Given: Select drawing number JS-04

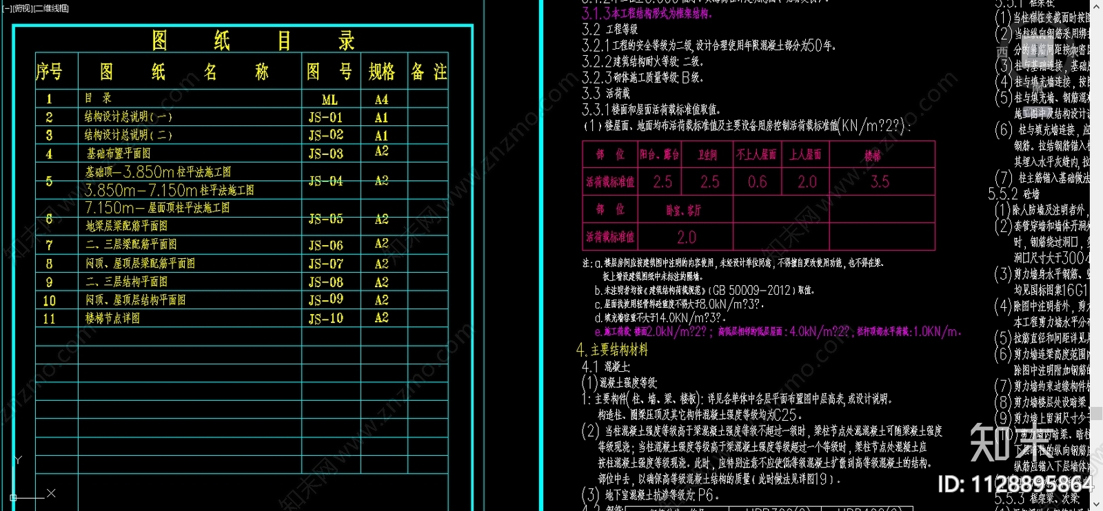Looking at the screenshot, I should click(325, 181).
